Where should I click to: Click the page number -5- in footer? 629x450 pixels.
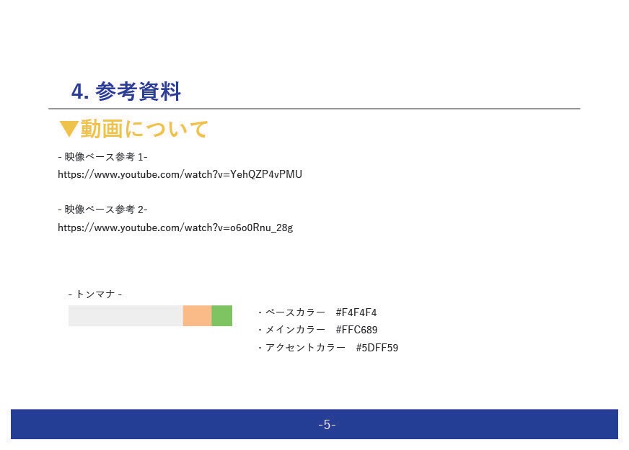327,424
